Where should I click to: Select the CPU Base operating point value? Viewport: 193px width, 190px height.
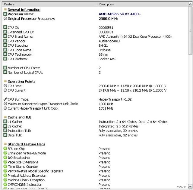[x=133, y=86]
